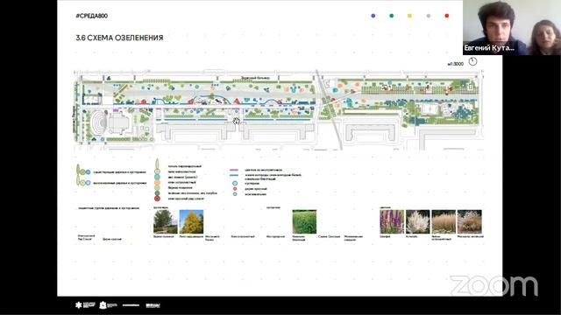Click the snowflake logo in slide footer
Viewport: 561px width, 315px height.
click(79, 304)
